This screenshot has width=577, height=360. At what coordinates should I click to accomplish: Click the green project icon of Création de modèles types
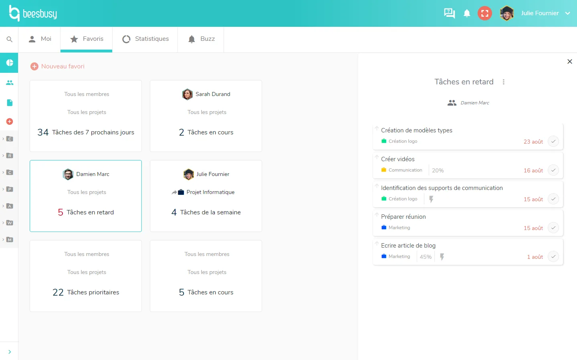(384, 141)
